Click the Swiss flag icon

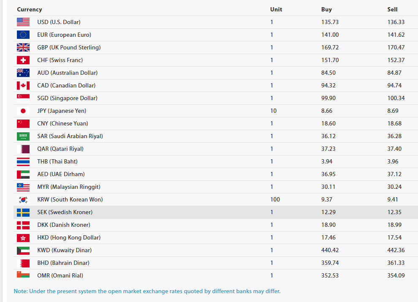coord(23,60)
